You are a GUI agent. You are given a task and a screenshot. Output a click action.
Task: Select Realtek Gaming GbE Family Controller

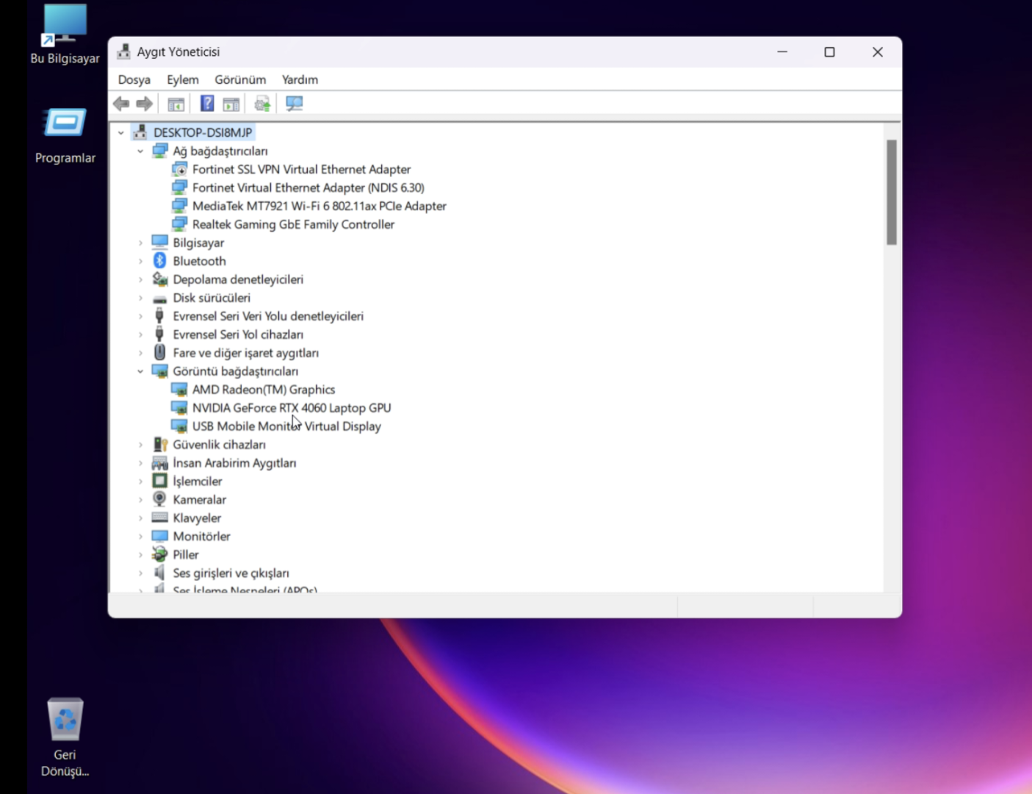pyautogui.click(x=293, y=224)
